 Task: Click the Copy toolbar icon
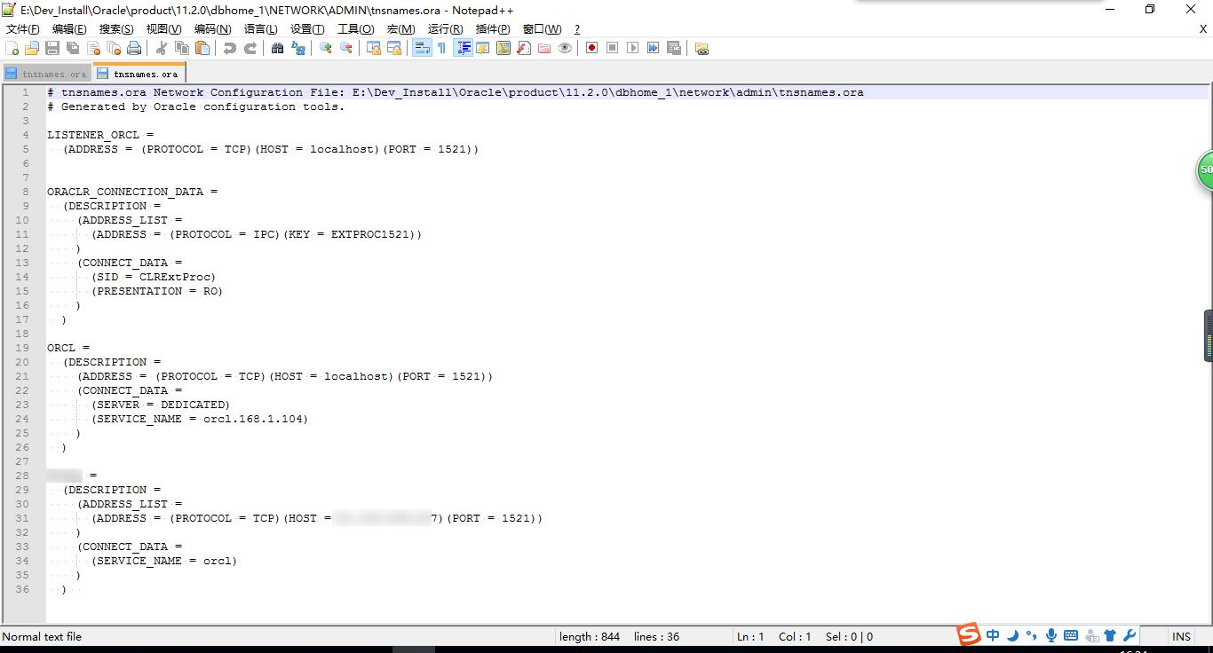pyautogui.click(x=182, y=48)
